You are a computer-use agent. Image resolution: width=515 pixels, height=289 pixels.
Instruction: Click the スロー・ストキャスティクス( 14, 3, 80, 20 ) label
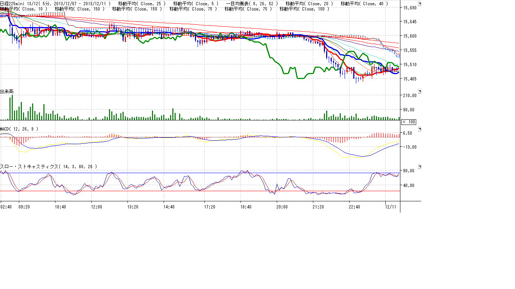48,166
